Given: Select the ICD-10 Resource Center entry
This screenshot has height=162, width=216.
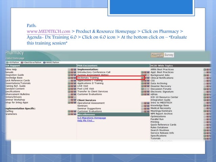Looking at the screenshot, I should (x=164, y=97).
